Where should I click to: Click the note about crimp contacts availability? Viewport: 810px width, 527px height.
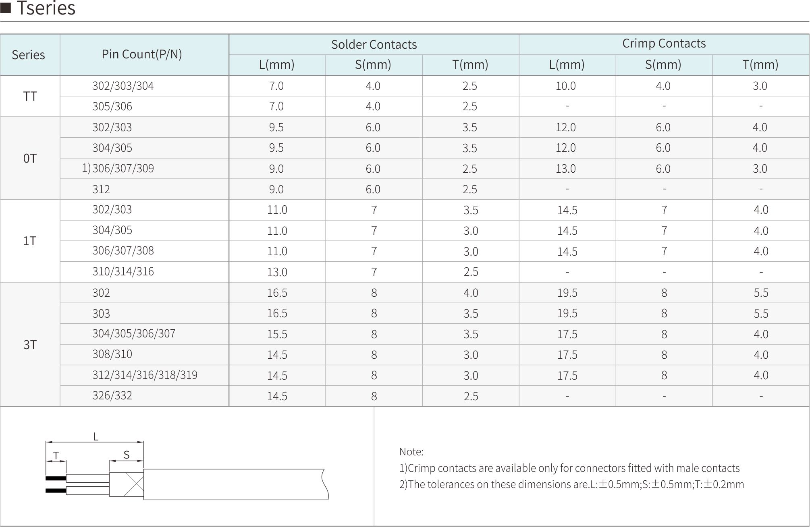tap(569, 468)
